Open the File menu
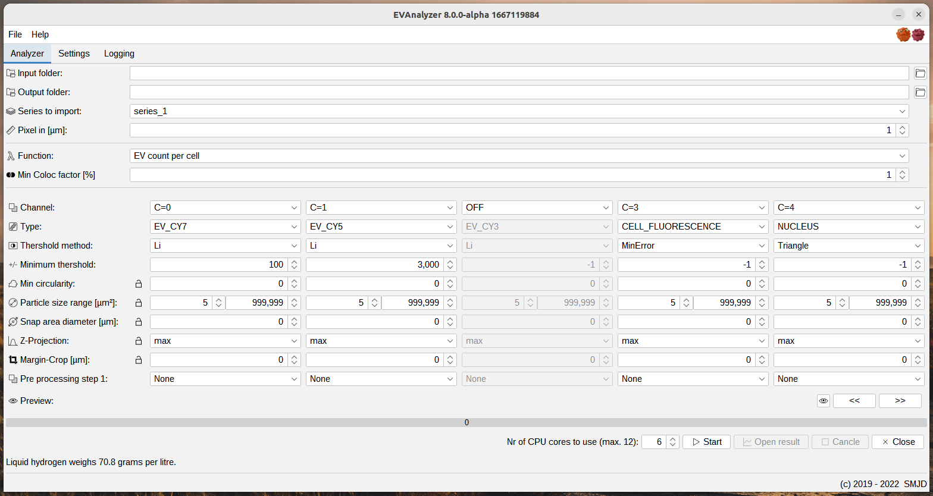Viewport: 933px width, 496px height. click(x=15, y=34)
